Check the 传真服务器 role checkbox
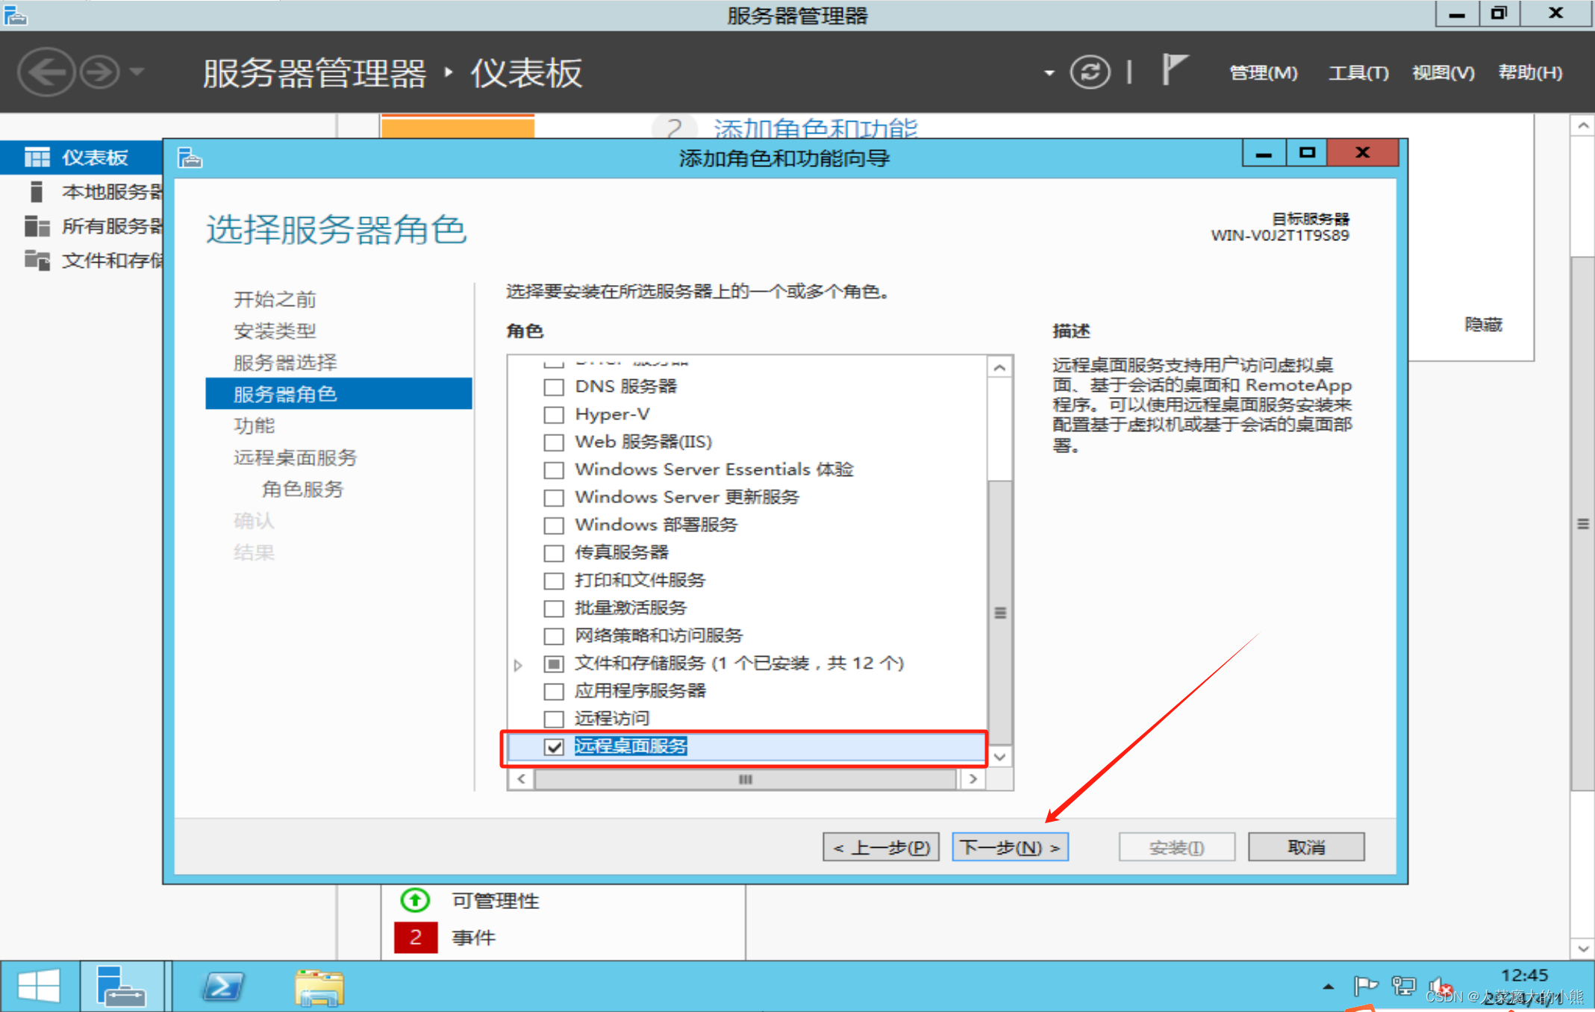The height and width of the screenshot is (1012, 1595). tap(554, 552)
